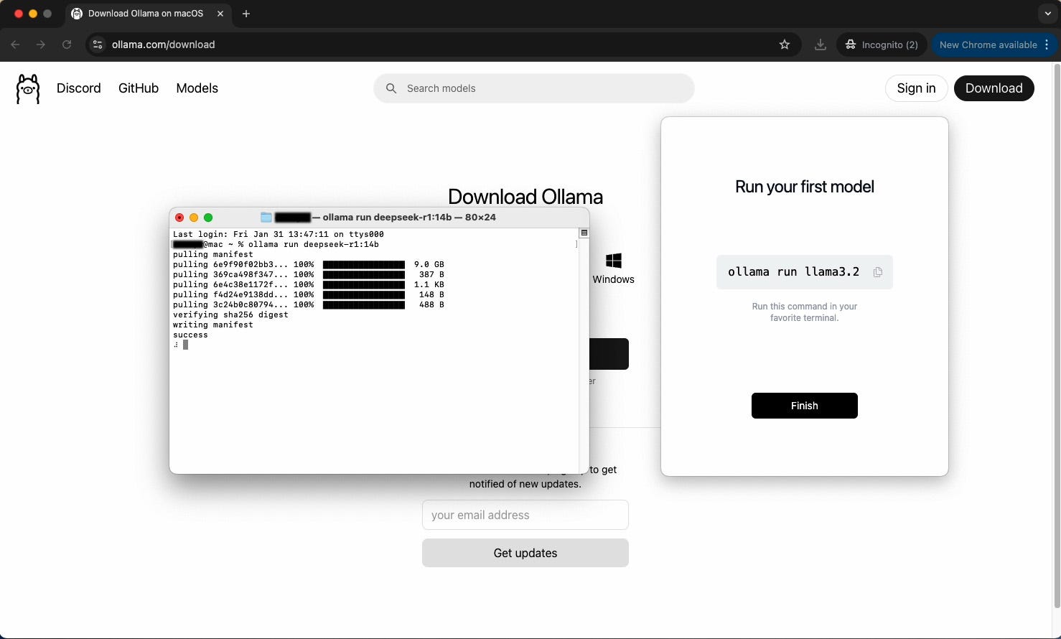Open the GitHub link
Viewport: 1061px width, 639px height.
point(139,88)
